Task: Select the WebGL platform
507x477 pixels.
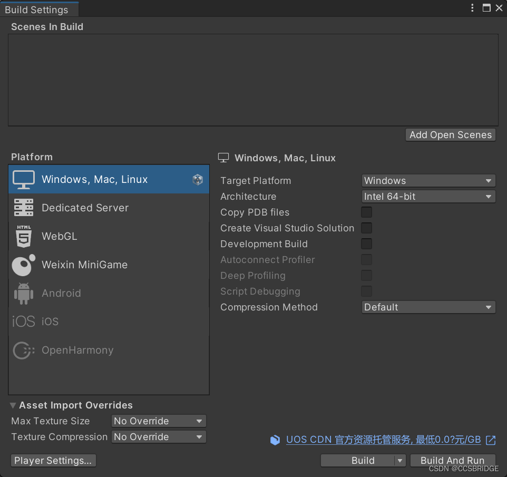Action: coord(109,236)
